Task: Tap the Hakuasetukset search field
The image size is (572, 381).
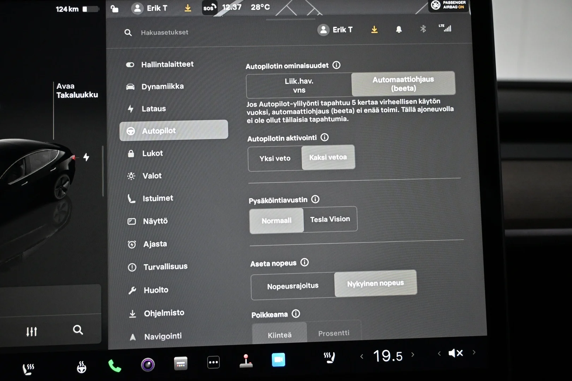Action: tap(165, 32)
